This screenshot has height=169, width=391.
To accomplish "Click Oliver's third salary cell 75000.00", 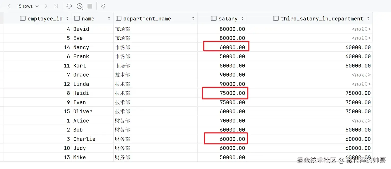I will click(x=310, y=111).
